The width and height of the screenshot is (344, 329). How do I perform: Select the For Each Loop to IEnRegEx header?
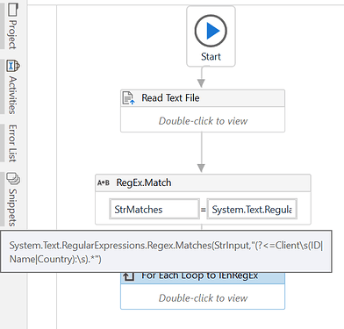[x=203, y=277]
